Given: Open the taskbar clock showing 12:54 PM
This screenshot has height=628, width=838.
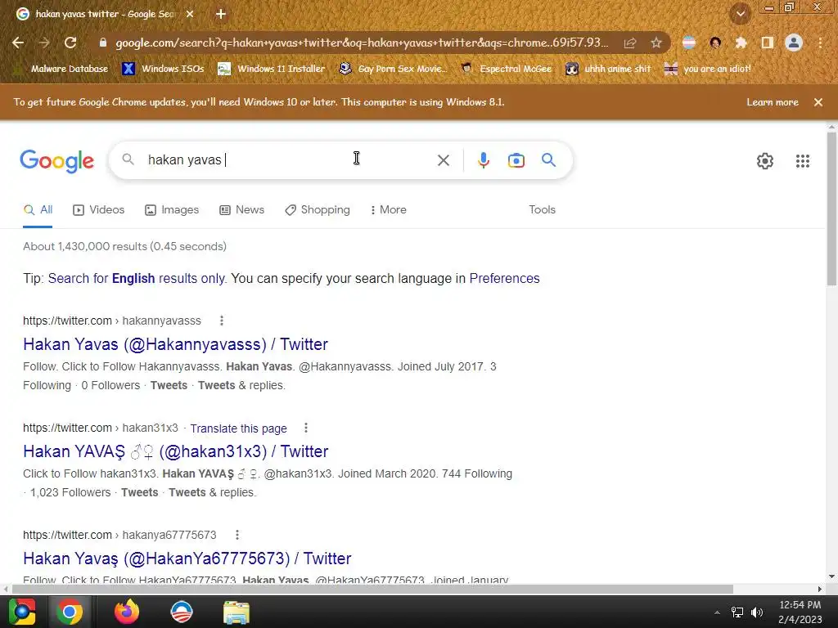Looking at the screenshot, I should tap(800, 612).
